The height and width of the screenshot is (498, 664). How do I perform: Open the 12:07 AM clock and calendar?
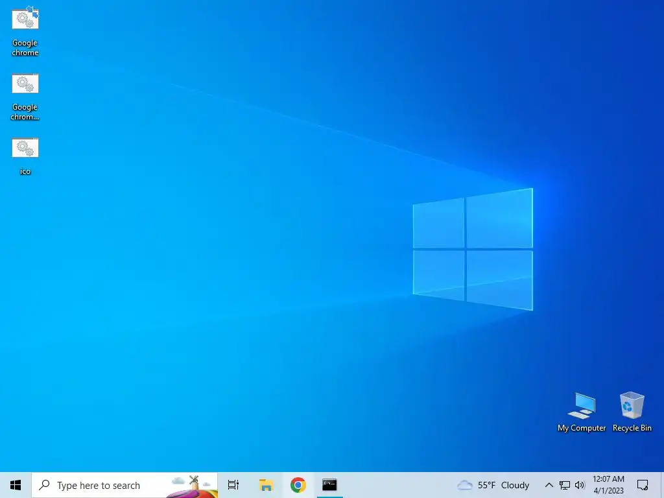(x=608, y=485)
